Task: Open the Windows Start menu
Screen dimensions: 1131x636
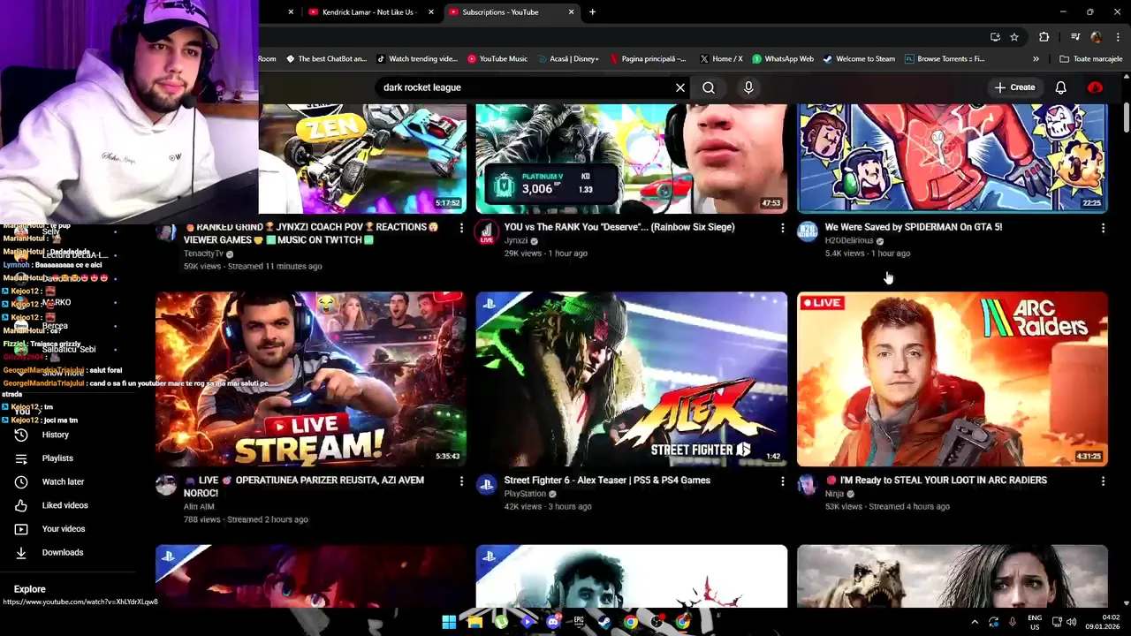Action: (x=449, y=622)
